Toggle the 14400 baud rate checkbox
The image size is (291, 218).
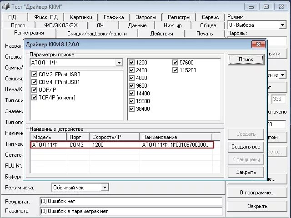(131, 93)
